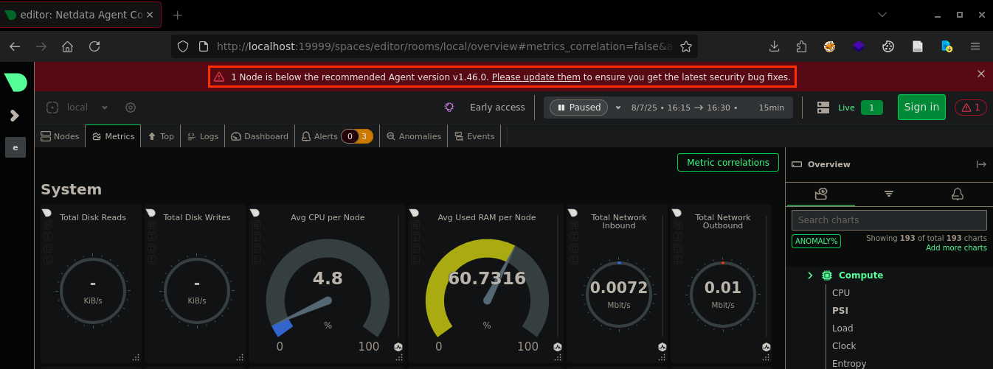
Task: Toggle the ANOMALY% button
Action: (x=816, y=241)
